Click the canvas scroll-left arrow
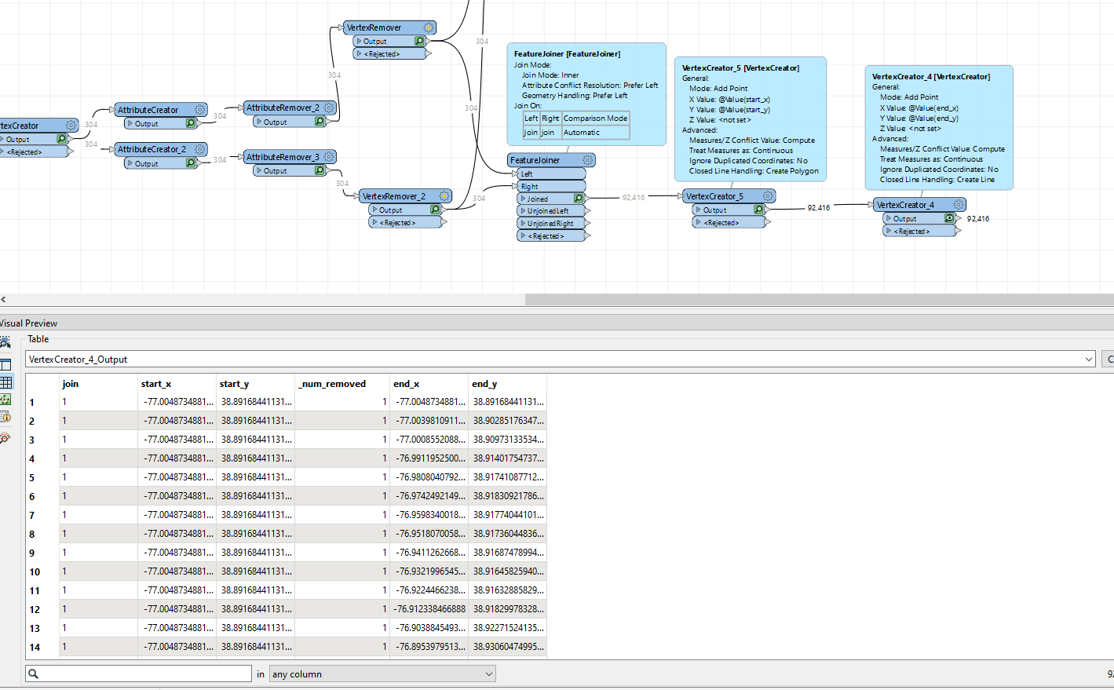The width and height of the screenshot is (1114, 690). click(4, 299)
